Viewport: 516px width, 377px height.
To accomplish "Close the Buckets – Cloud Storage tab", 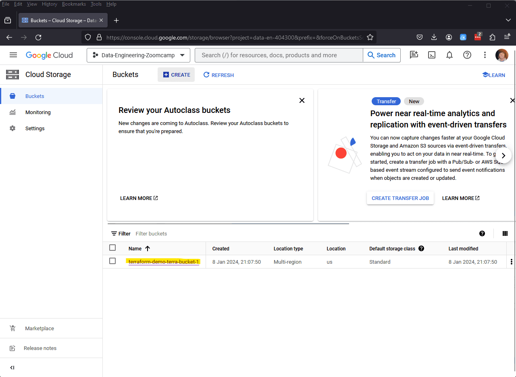I will [x=101, y=21].
